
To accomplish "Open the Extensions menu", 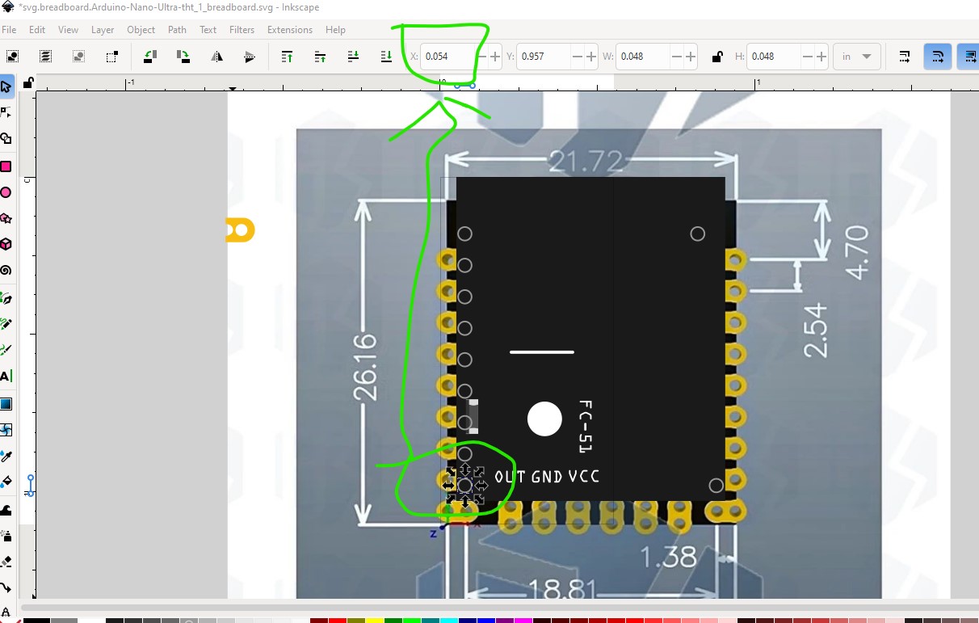I will tap(289, 30).
